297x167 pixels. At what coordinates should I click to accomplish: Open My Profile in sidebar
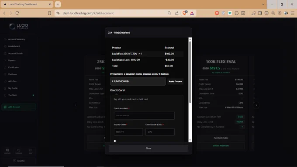[13, 88]
